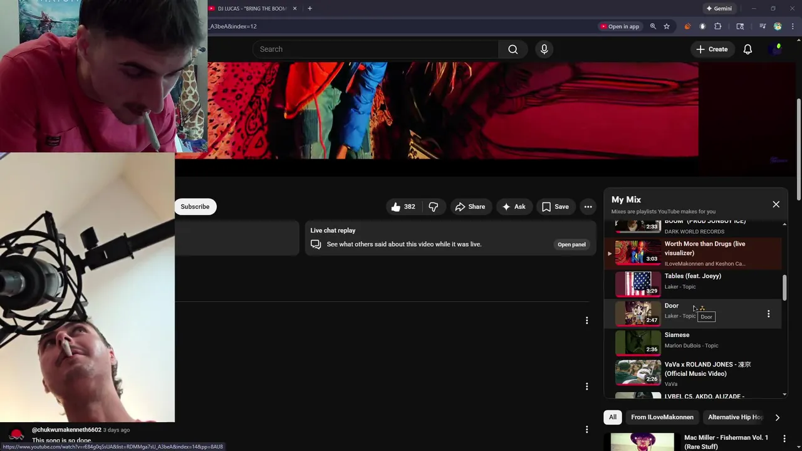Viewport: 802px width, 451px height.
Task: Open Chrome profile avatar
Action: click(x=778, y=26)
